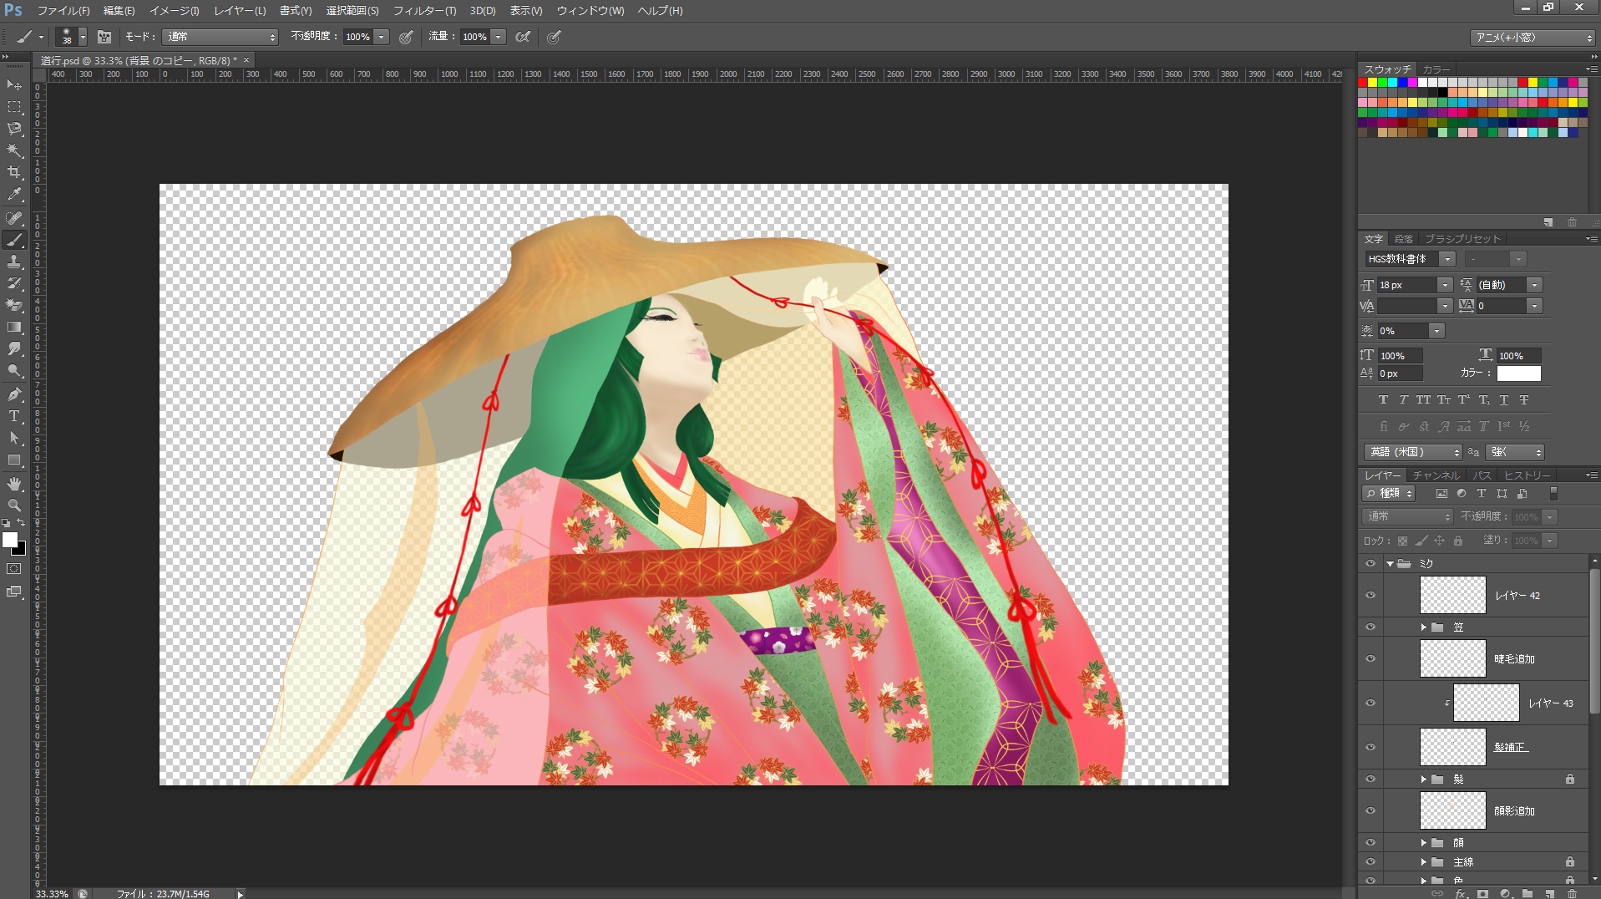
Task: Select the Gradient tool
Action: [x=14, y=327]
